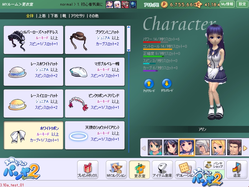Open the アイテム倉庫 item storage
The width and height of the screenshot is (249, 187).
pyautogui.click(x=162, y=170)
